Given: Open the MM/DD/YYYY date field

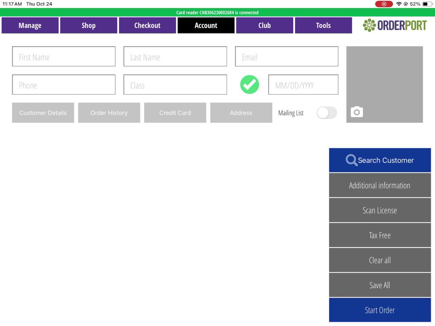Looking at the screenshot, I should pos(303,85).
